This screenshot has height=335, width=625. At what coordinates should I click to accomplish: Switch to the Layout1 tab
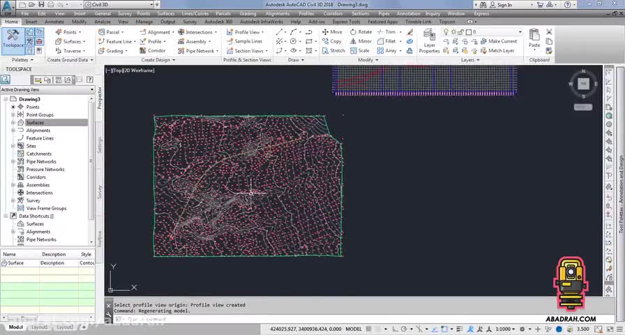point(39,327)
